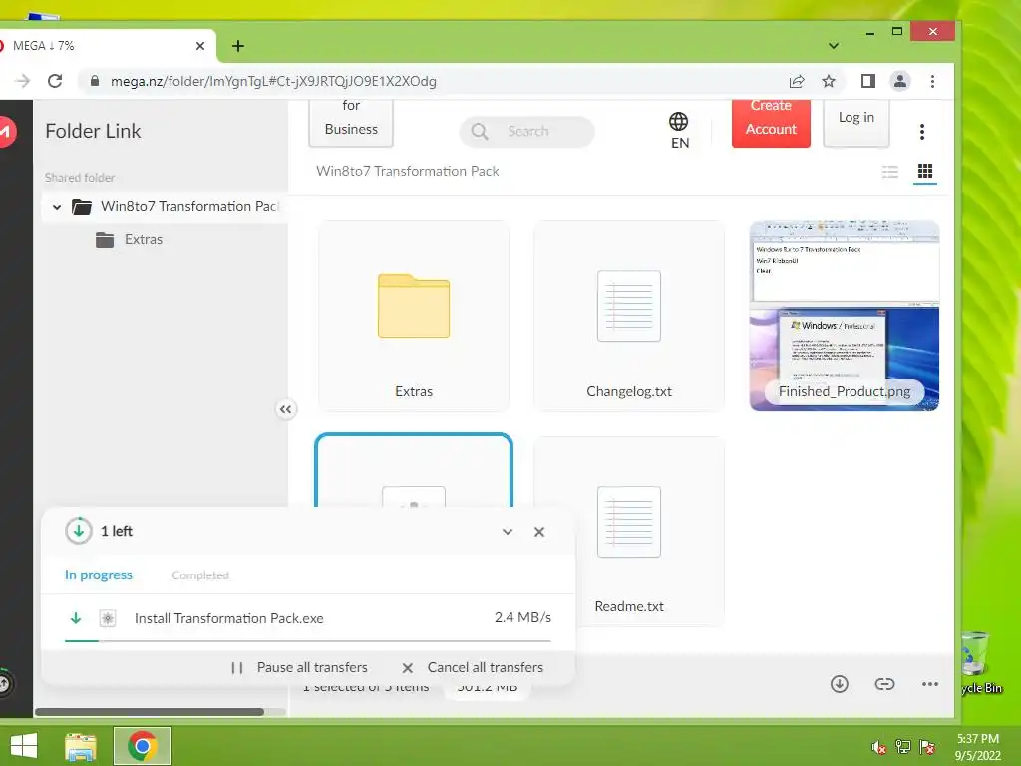Download selected item with the bottom bar icon
The height and width of the screenshot is (766, 1021).
click(840, 684)
